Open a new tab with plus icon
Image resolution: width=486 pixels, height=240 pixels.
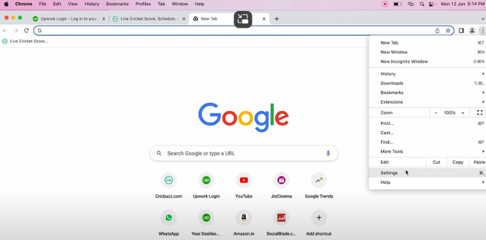click(x=277, y=19)
